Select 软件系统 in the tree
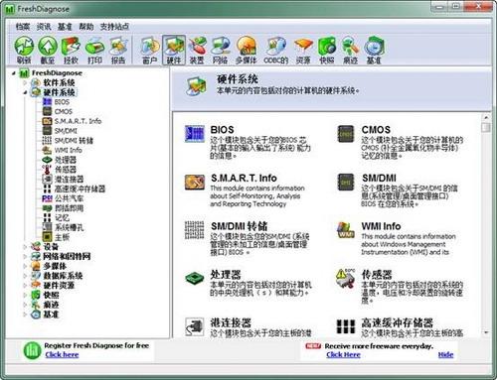The image size is (497, 380). (59, 82)
